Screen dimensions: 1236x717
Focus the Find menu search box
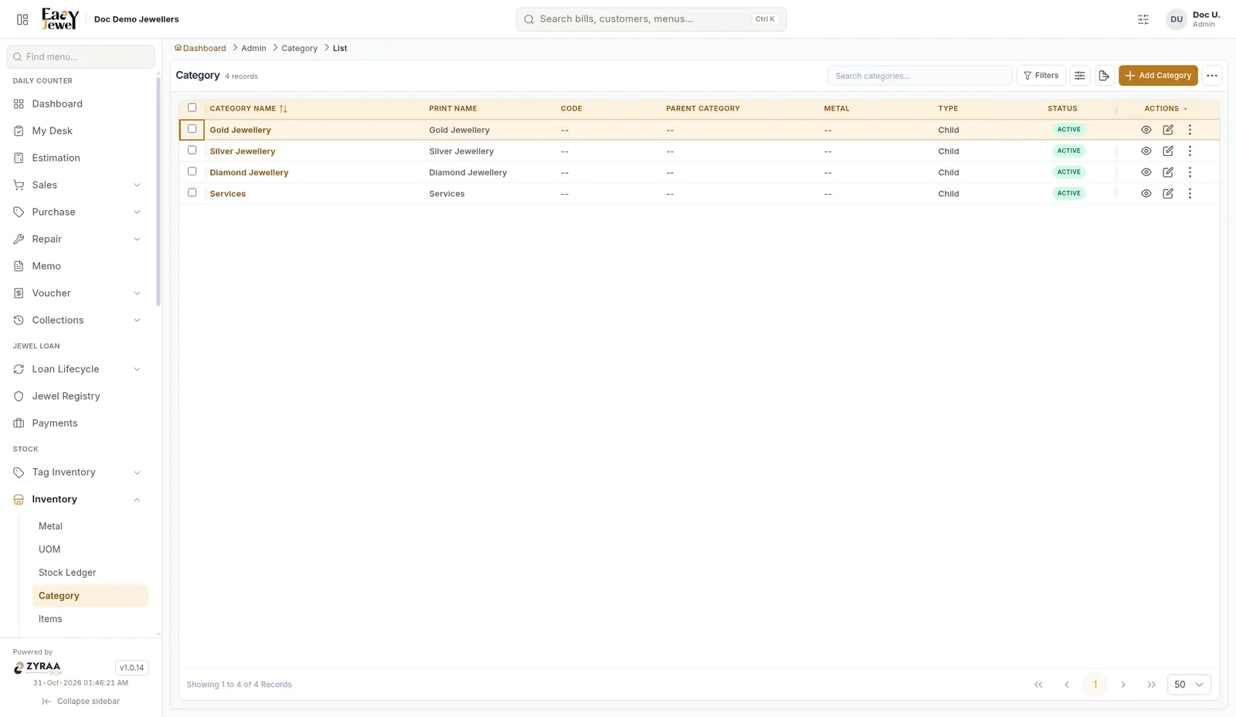80,56
